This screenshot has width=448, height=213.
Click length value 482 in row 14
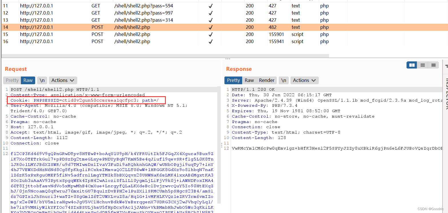pos(273,27)
